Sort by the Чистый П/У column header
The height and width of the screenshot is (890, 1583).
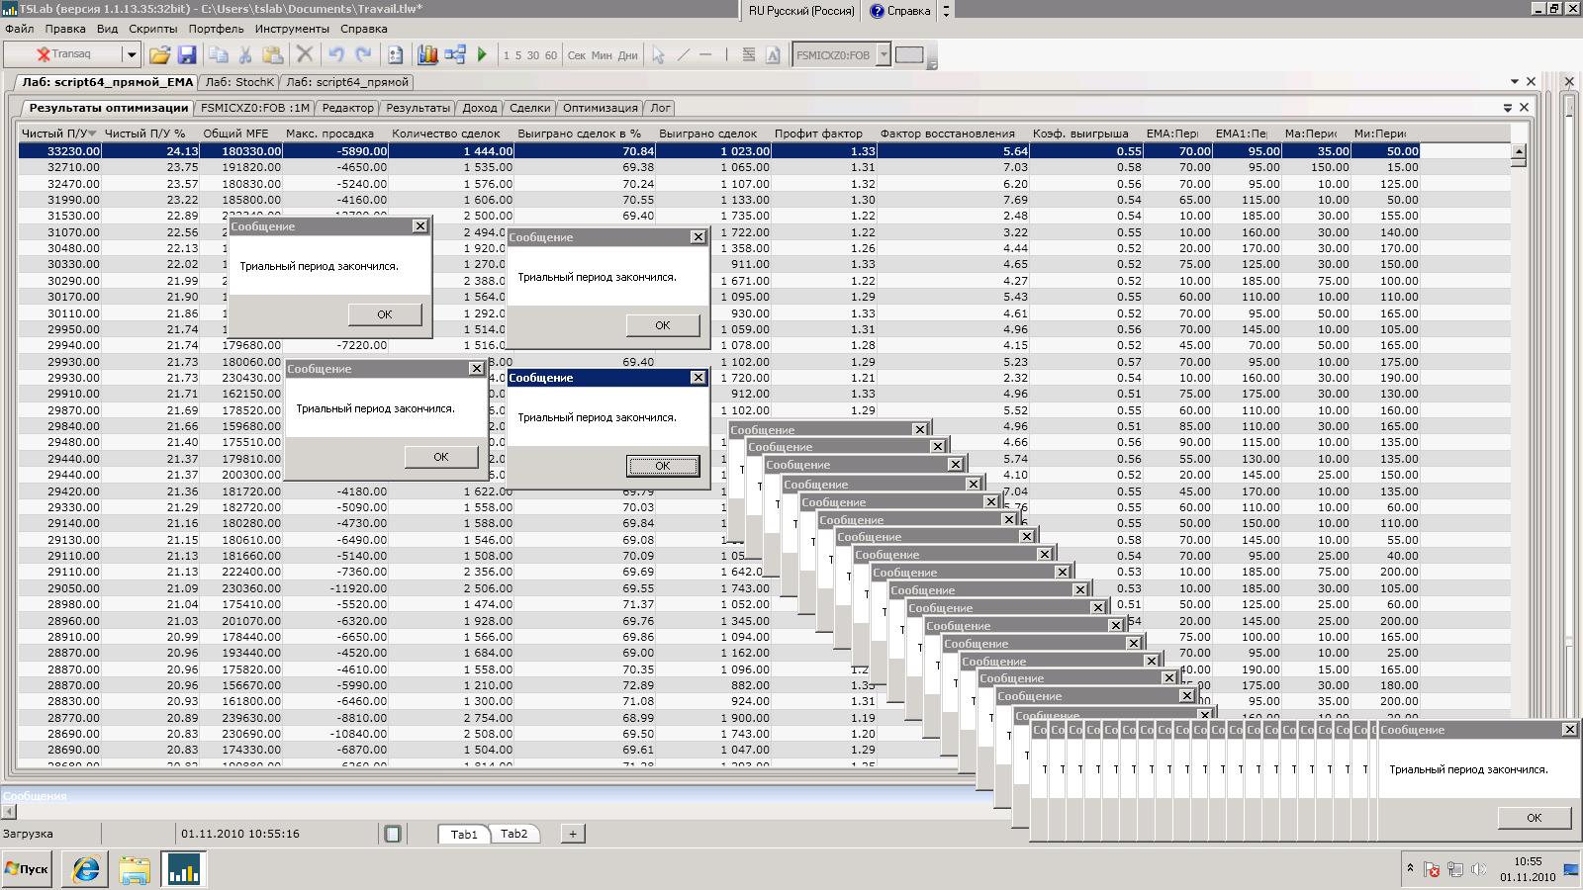point(55,133)
